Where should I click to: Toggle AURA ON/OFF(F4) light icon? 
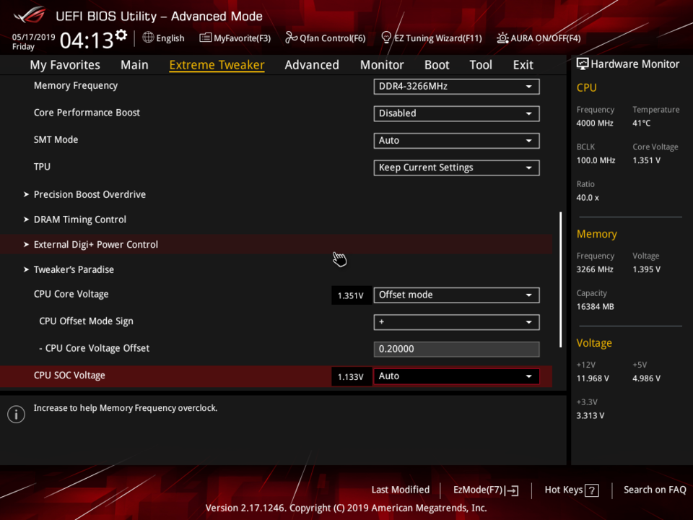pos(502,38)
